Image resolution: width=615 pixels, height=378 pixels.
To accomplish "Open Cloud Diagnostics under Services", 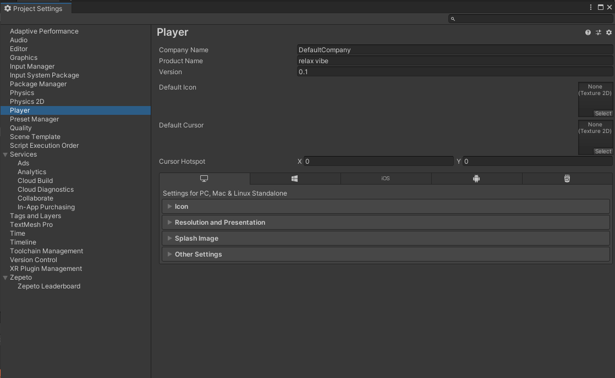I will (x=46, y=190).
